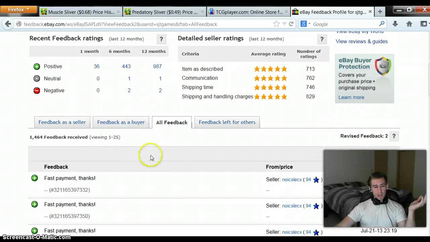Switch to the TCGplayer.com Online Store tab
This screenshot has width=430, height=242.
(x=248, y=12)
